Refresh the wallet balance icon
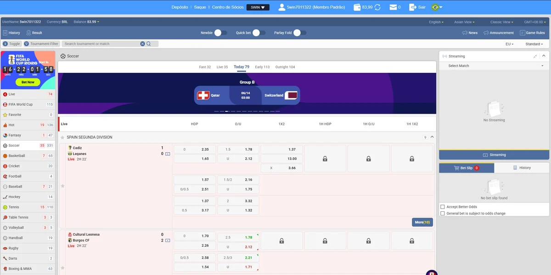This screenshot has width=551, height=275. [377, 7]
